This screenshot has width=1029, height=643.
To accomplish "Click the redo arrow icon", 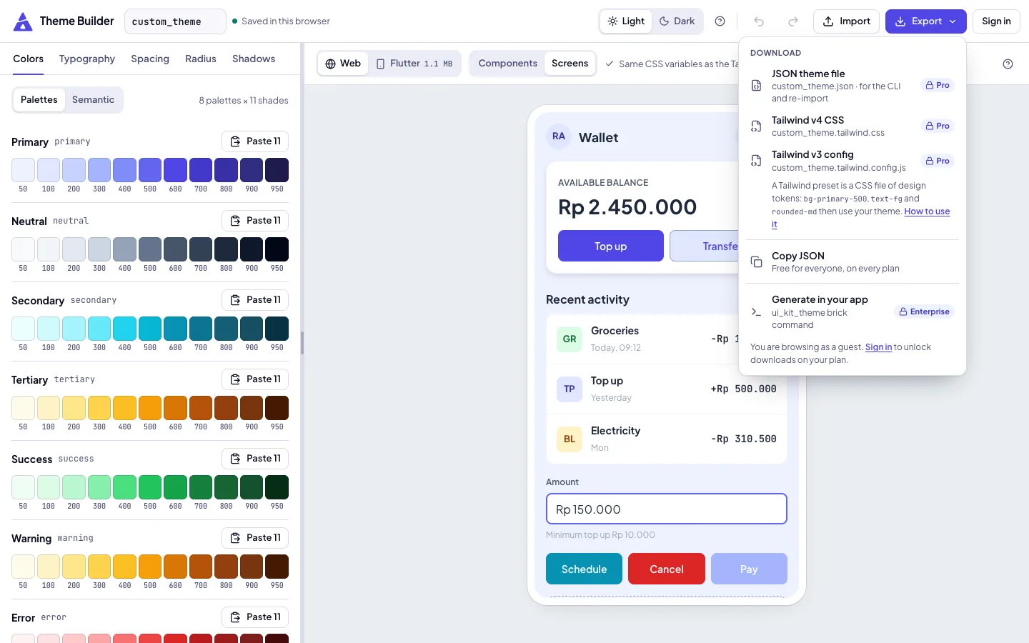I will [793, 21].
